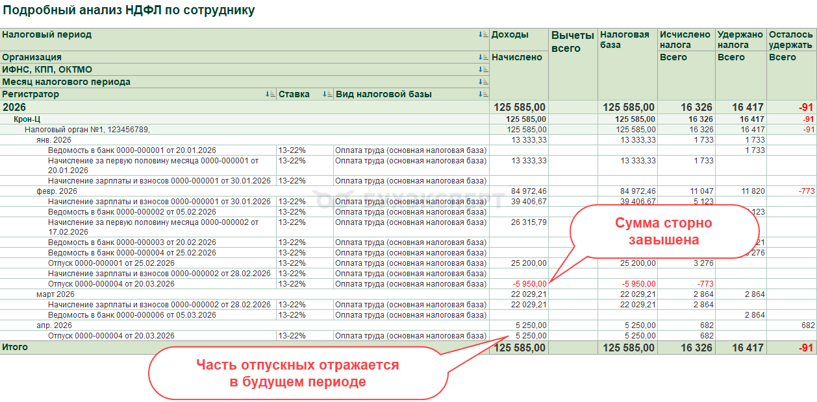Select the 'Вид налоговой базы' header cell
The height and width of the screenshot is (402, 817).
(x=412, y=94)
